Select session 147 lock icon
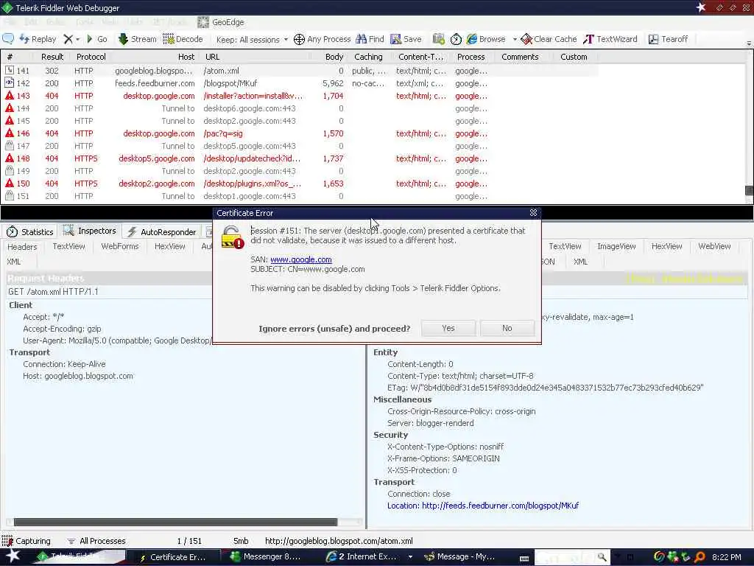The image size is (754, 566). point(9,145)
